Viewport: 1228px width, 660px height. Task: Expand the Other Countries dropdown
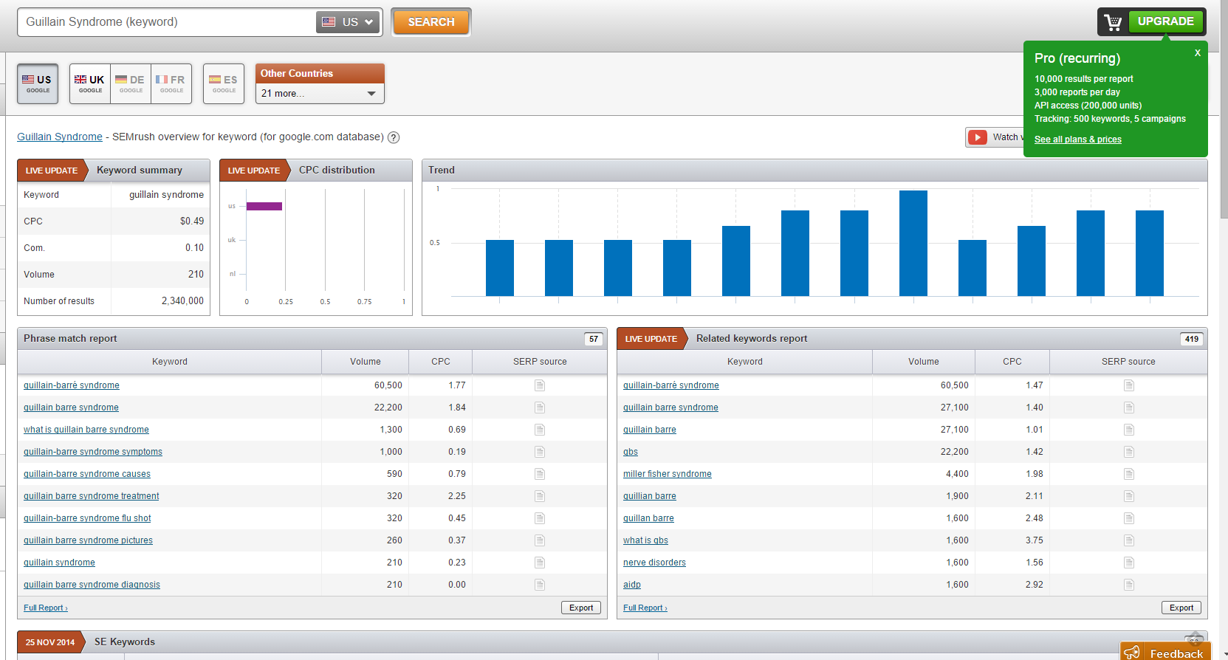coord(320,94)
